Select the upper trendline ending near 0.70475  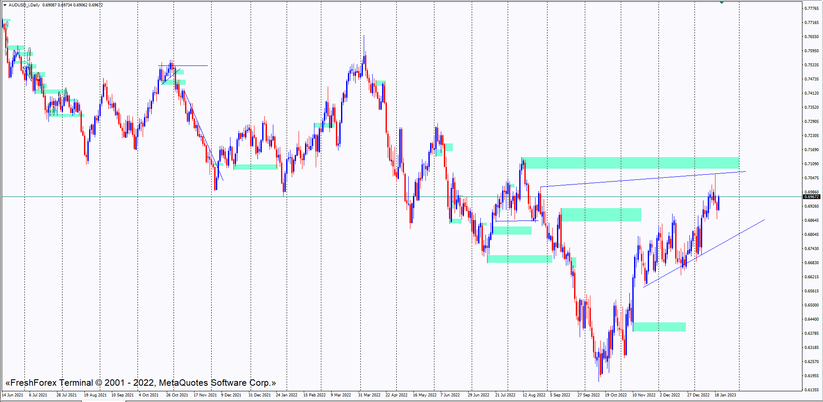tap(643, 179)
